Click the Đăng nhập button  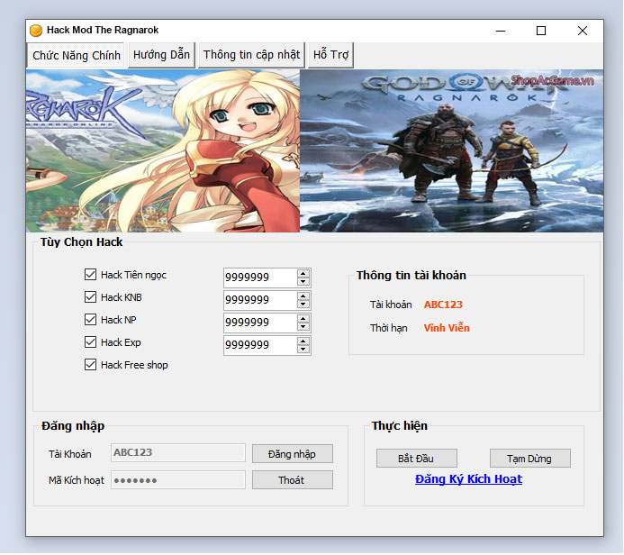pos(293,454)
